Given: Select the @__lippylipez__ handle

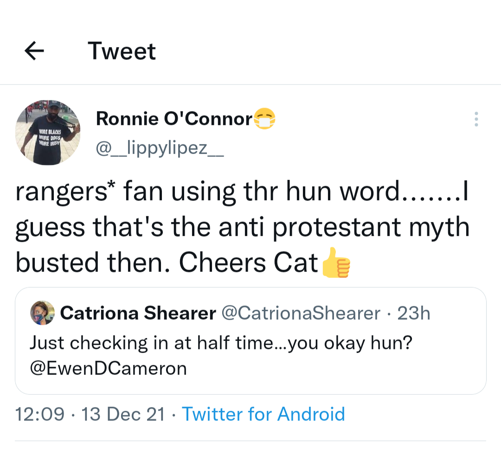Looking at the screenshot, I should [x=160, y=148].
